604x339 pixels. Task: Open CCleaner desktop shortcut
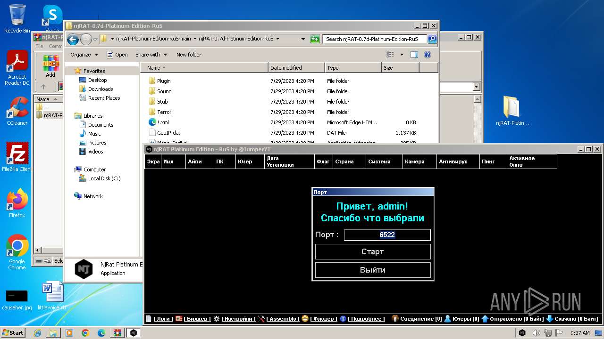coord(17,111)
